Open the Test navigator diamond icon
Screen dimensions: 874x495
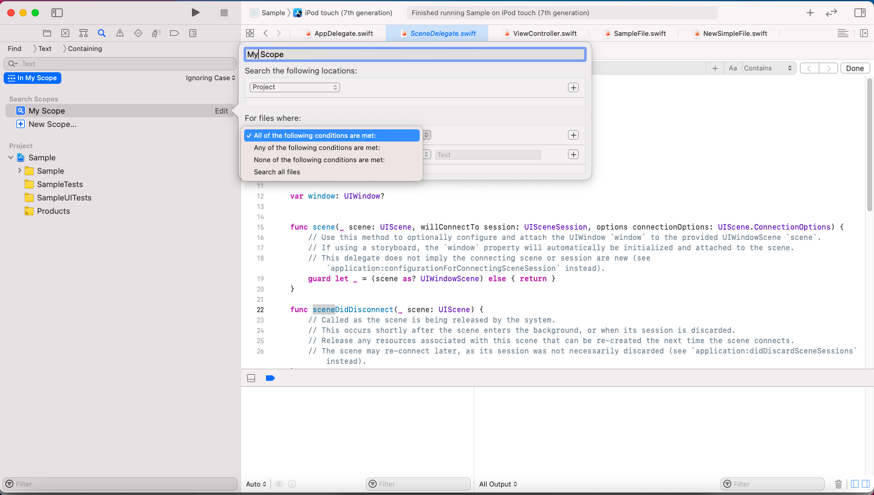click(138, 33)
